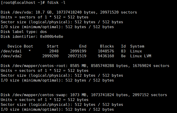Image resolution: width=177 pixels, height=113 pixels.
Task: Click the "8e" partition Id value
Action: 123,56
